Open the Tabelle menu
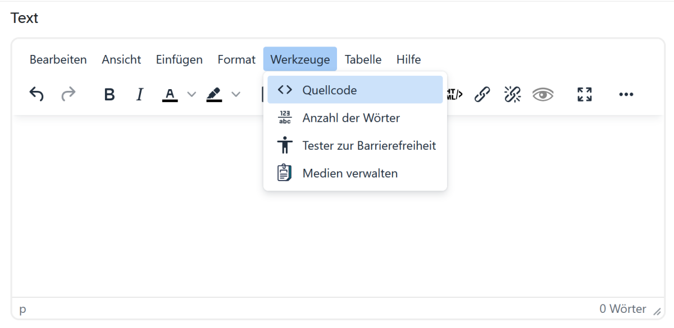The width and height of the screenshot is (674, 328). 363,59
